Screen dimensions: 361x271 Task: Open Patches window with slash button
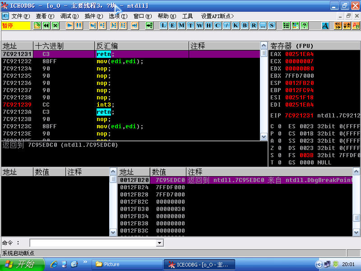tap(227, 25)
